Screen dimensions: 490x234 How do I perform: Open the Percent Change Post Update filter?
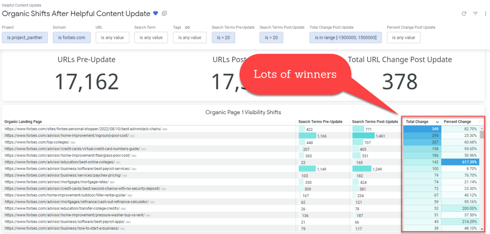click(x=404, y=38)
